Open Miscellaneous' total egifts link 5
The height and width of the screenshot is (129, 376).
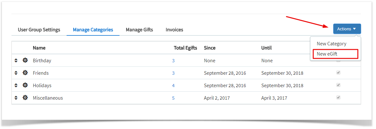(173, 98)
